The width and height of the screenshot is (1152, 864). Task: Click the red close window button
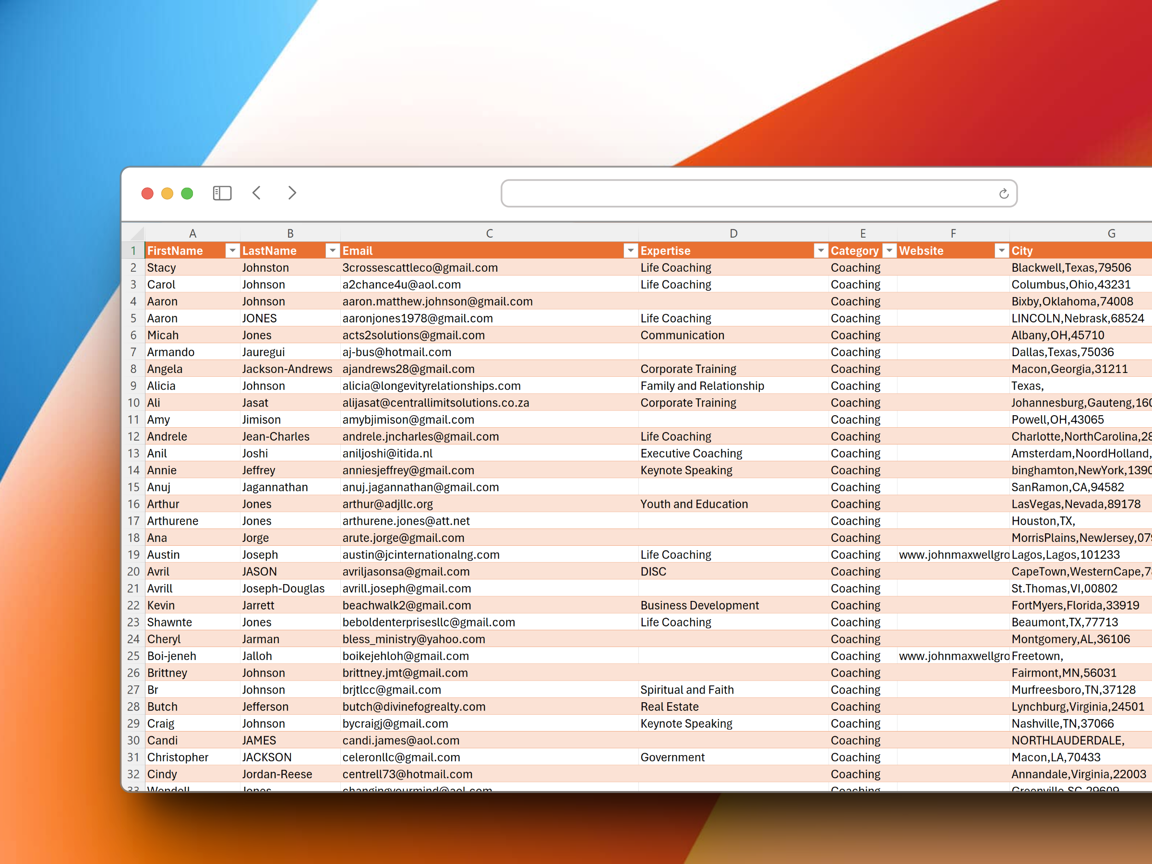point(147,194)
